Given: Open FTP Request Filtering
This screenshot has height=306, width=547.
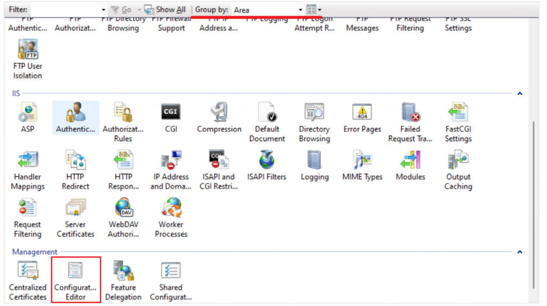Looking at the screenshot, I should click(x=410, y=25).
